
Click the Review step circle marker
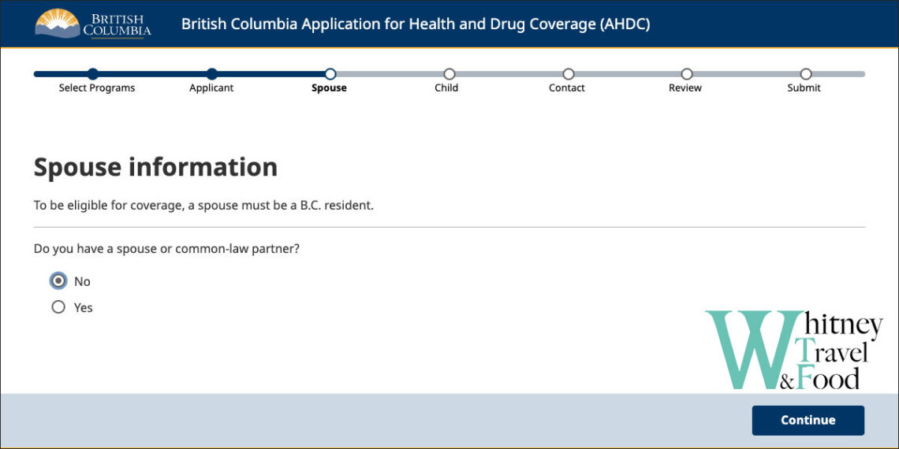coord(687,74)
